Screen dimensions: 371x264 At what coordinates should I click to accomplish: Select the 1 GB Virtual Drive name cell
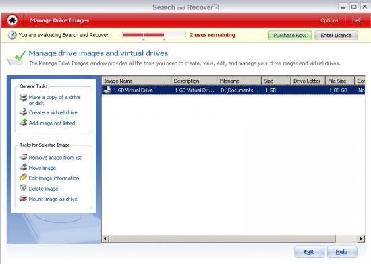pyautogui.click(x=133, y=90)
